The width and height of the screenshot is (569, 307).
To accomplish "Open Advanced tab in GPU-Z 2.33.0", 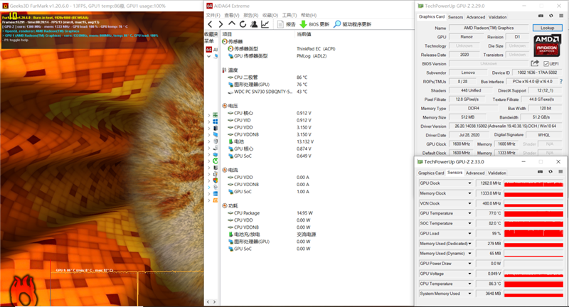I will 475,173.
